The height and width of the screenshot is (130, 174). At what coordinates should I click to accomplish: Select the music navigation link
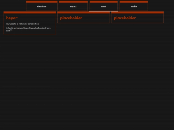(103, 6)
